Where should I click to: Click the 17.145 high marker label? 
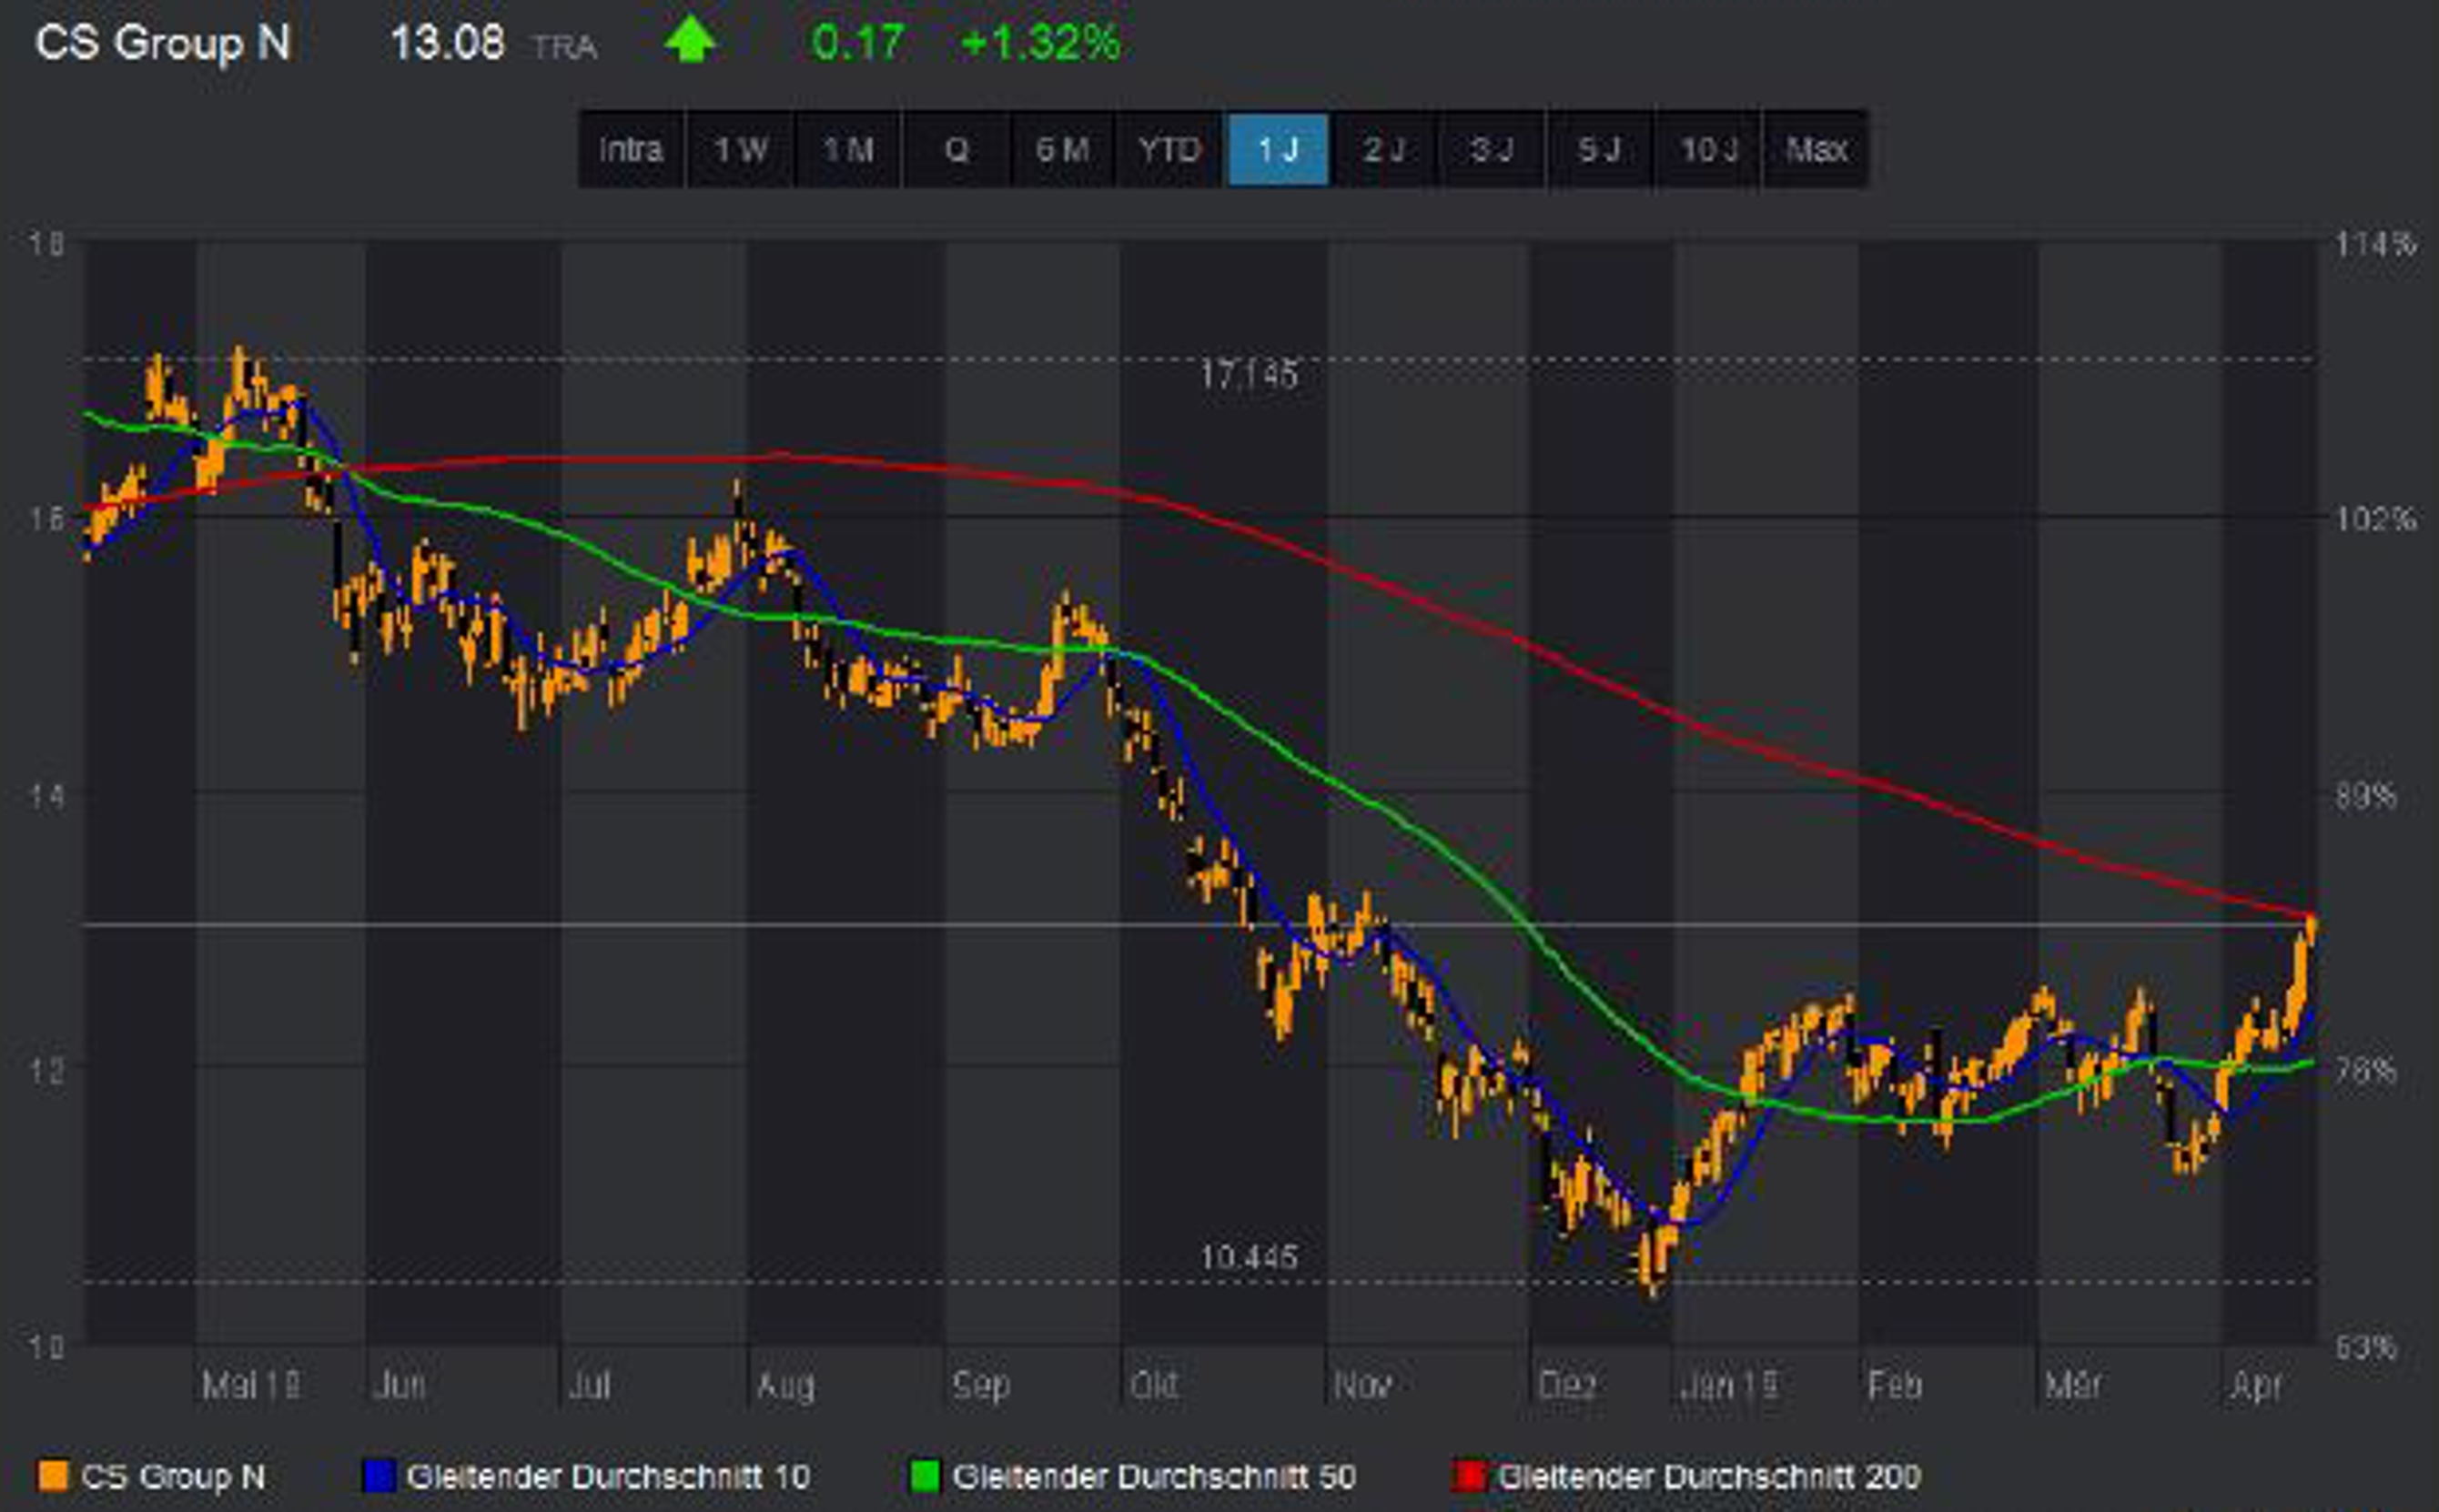(x=1248, y=376)
